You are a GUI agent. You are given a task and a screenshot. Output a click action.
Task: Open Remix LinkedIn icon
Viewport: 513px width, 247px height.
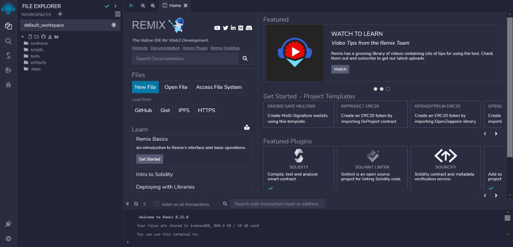coord(233,28)
